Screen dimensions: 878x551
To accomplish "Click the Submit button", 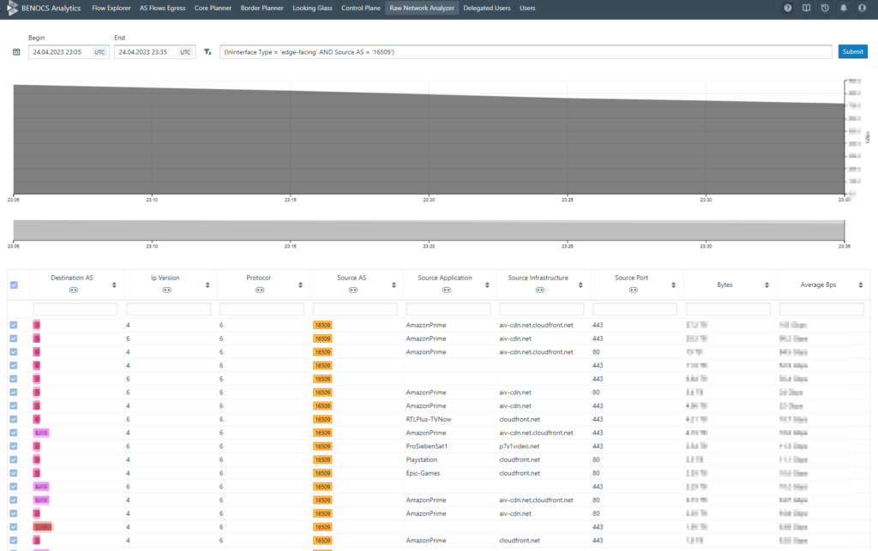I will pyautogui.click(x=852, y=51).
